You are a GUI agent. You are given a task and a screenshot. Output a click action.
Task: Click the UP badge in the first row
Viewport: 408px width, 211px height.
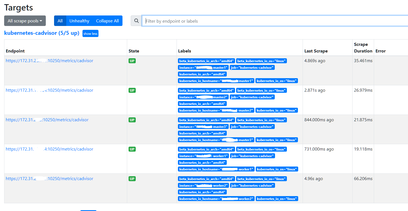(132, 61)
